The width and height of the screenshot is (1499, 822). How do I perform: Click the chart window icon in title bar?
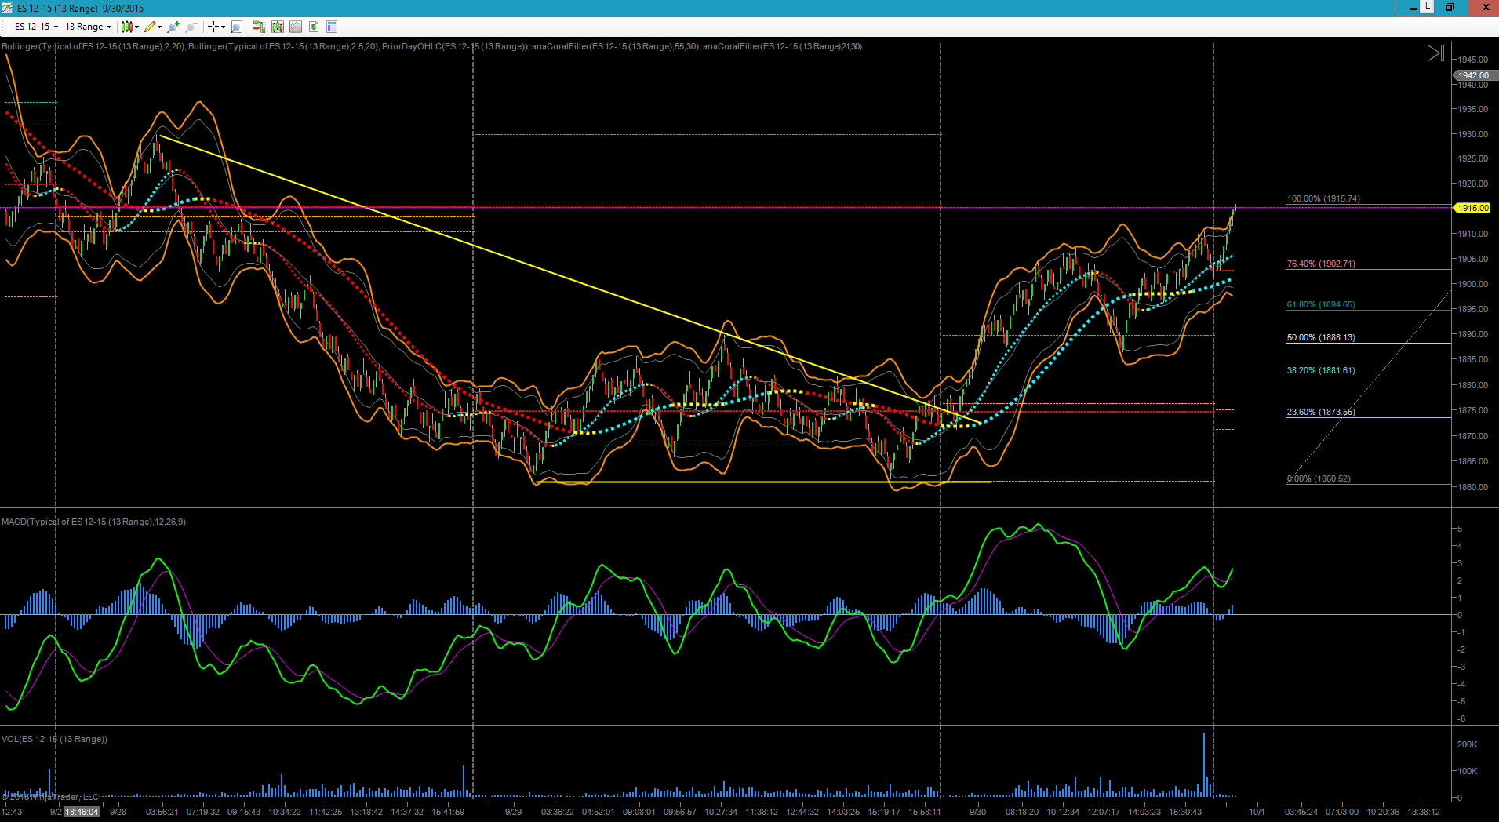click(7, 8)
